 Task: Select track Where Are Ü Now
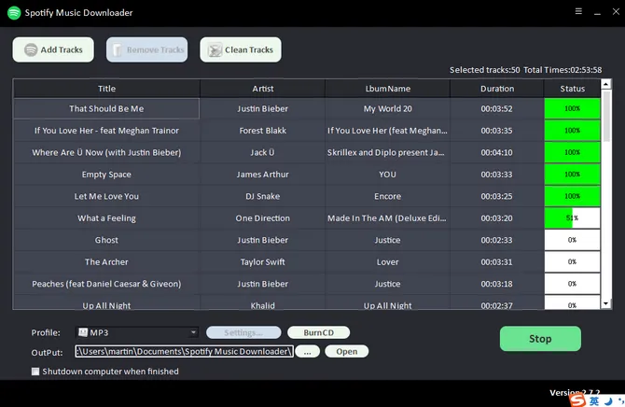[x=106, y=152]
